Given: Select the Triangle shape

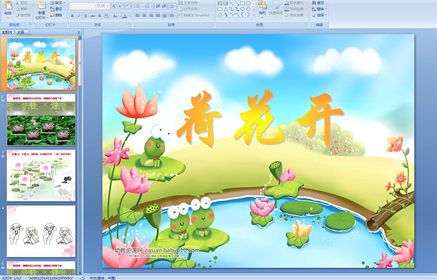Looking at the screenshot, I should click(226, 9).
